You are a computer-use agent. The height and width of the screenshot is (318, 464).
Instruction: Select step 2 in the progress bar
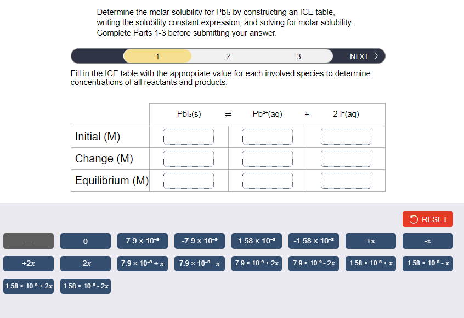(228, 56)
